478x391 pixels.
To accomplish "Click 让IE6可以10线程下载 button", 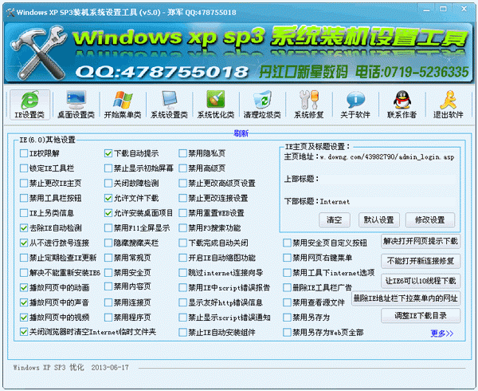I will coord(421,281).
